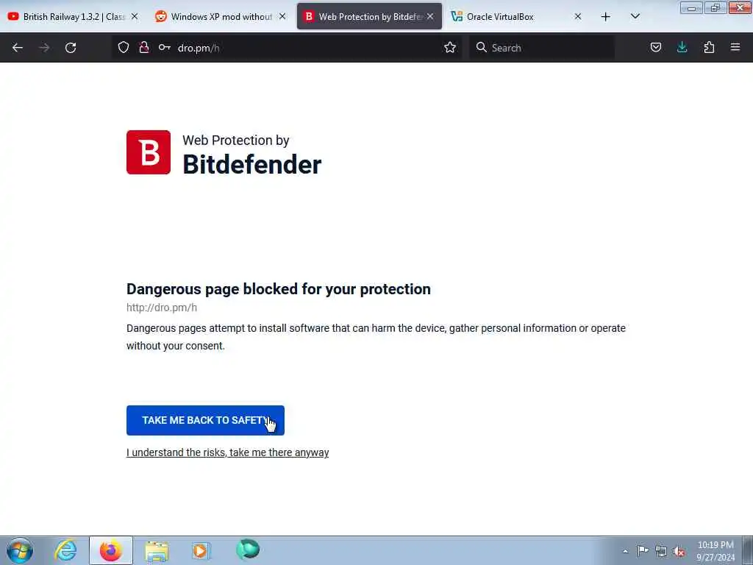Open the network tray icon
The width and height of the screenshot is (753, 565).
coord(661,551)
